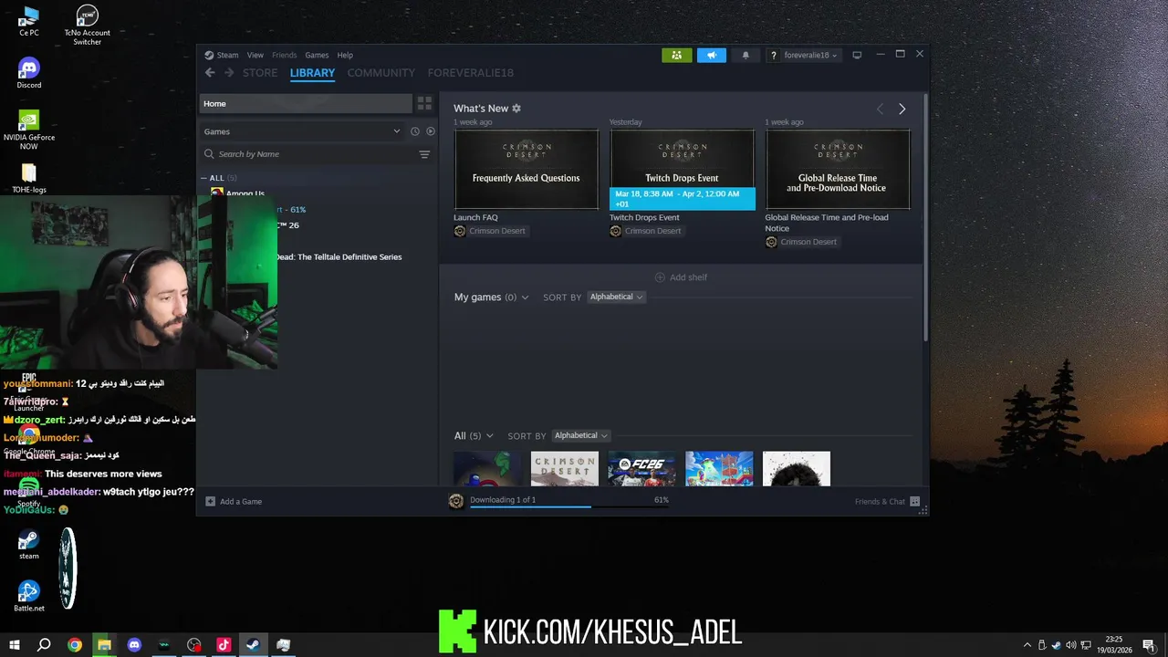The height and width of the screenshot is (657, 1168).
Task: Open the FOREVERALIE18 profile tab
Action: [471, 73]
